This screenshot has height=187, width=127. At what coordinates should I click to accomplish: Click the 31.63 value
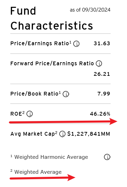(x=102, y=44)
